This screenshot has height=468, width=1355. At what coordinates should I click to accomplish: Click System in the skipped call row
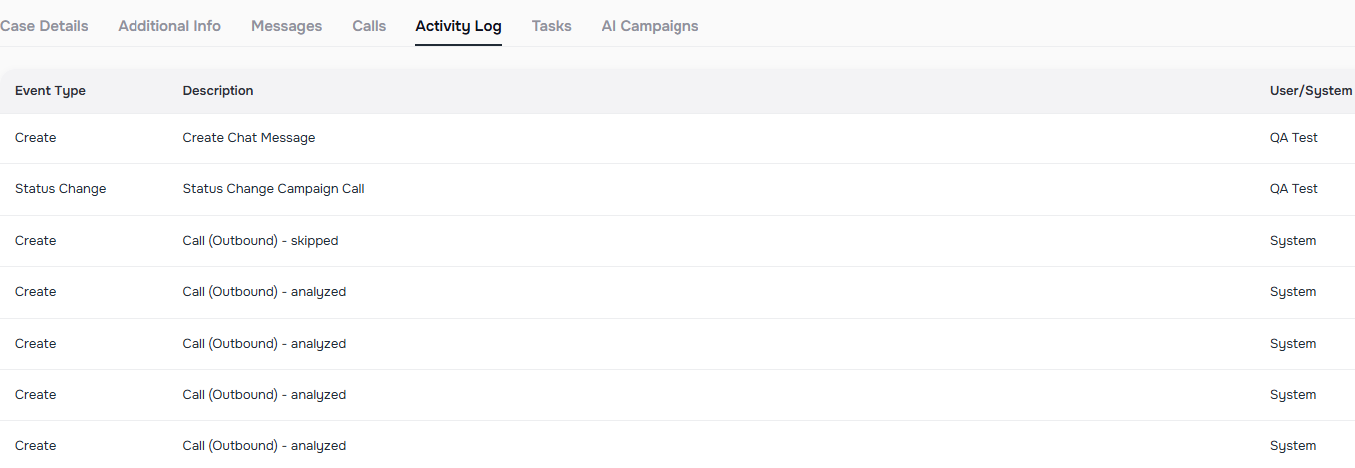pyautogui.click(x=1293, y=241)
